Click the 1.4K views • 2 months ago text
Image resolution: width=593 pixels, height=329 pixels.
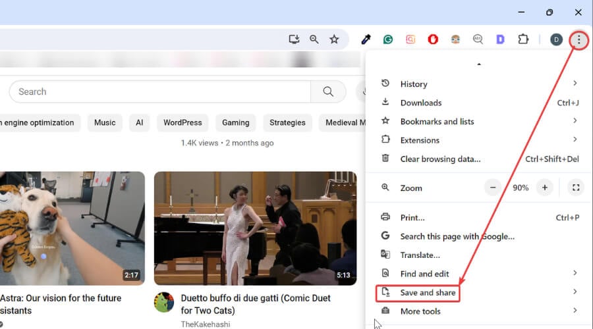click(227, 143)
